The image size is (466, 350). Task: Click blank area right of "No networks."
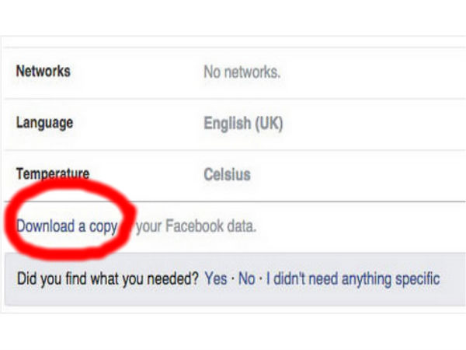click(373, 72)
